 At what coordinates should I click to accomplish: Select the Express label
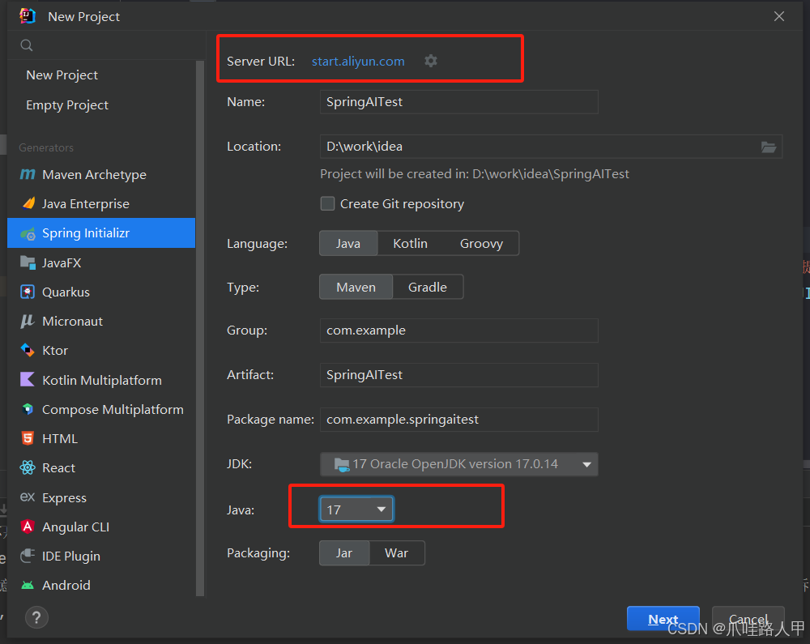(x=64, y=498)
